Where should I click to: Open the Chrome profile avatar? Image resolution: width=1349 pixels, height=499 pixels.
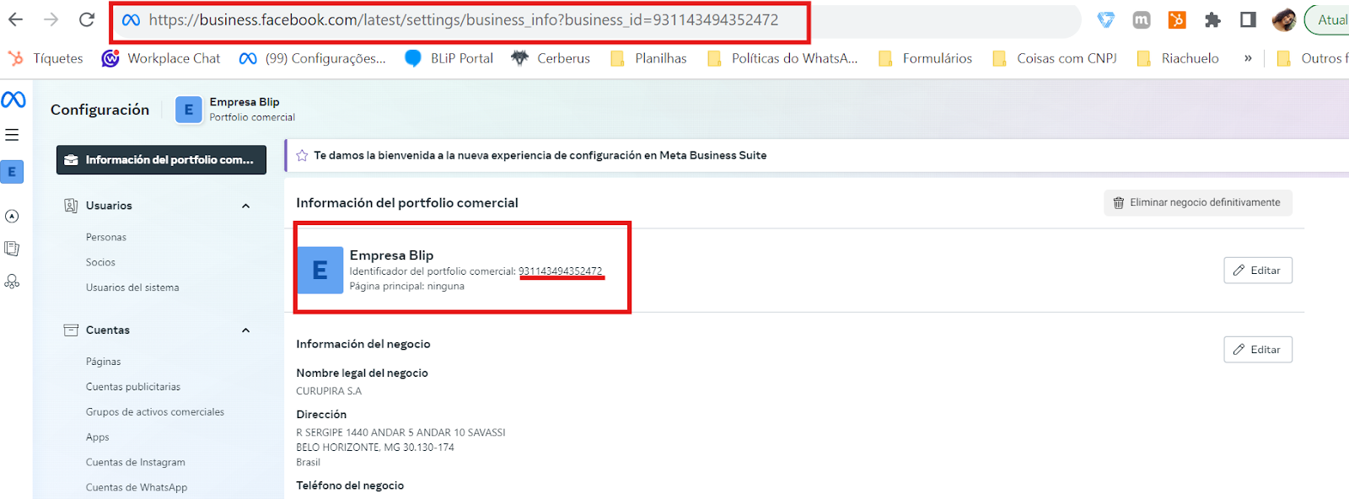tap(1284, 20)
